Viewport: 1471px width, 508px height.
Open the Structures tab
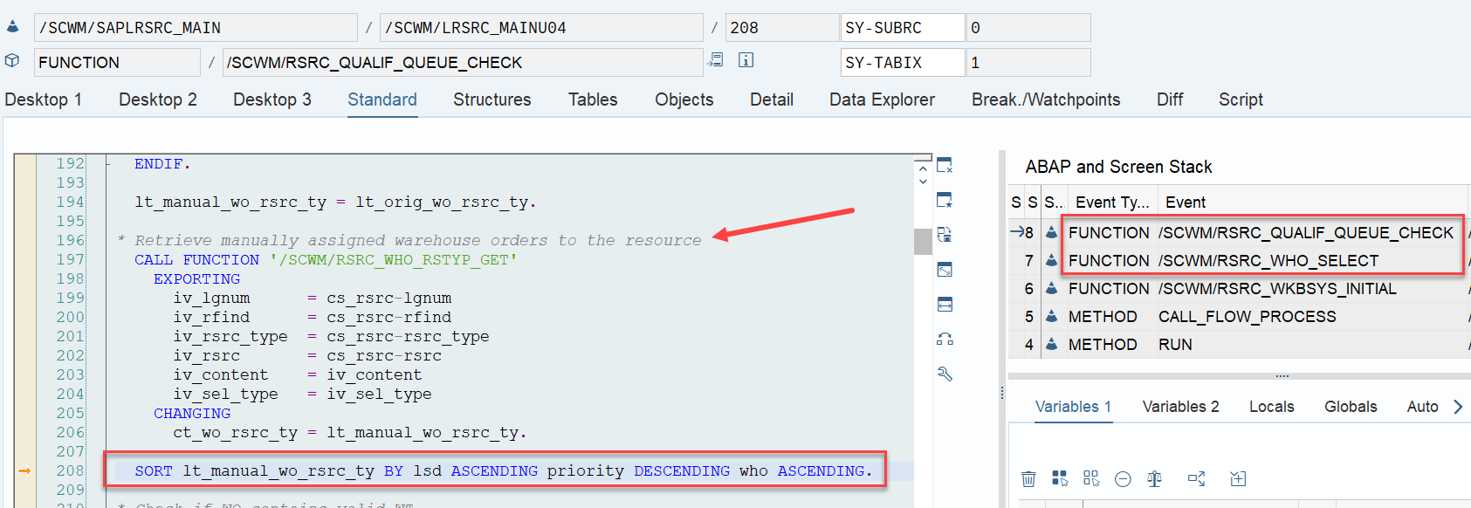click(492, 100)
